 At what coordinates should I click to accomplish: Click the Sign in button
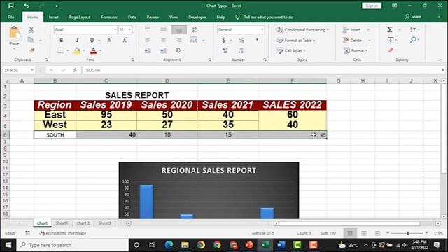(x=372, y=6)
